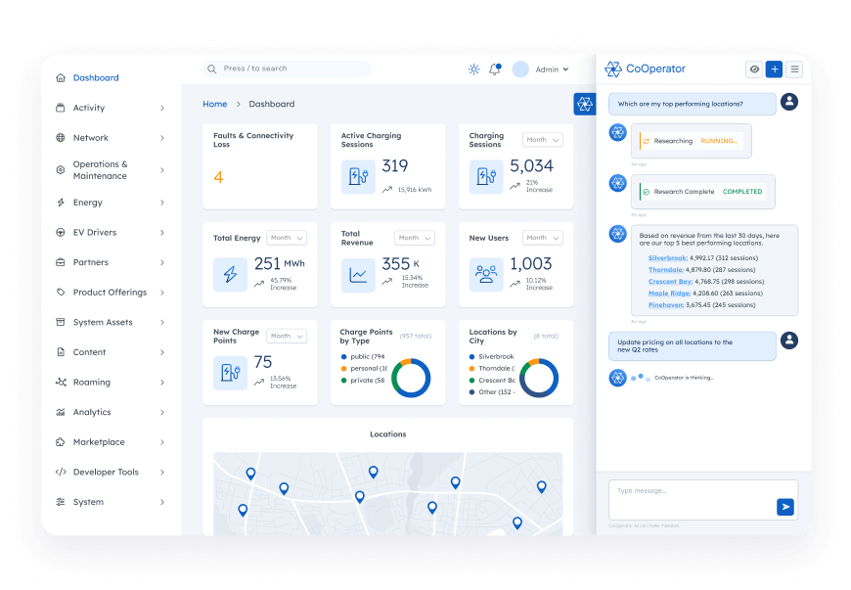Image resolution: width=851 pixels, height=590 pixels.
Task: Select the Dashboard sidebar icon
Action: [62, 77]
